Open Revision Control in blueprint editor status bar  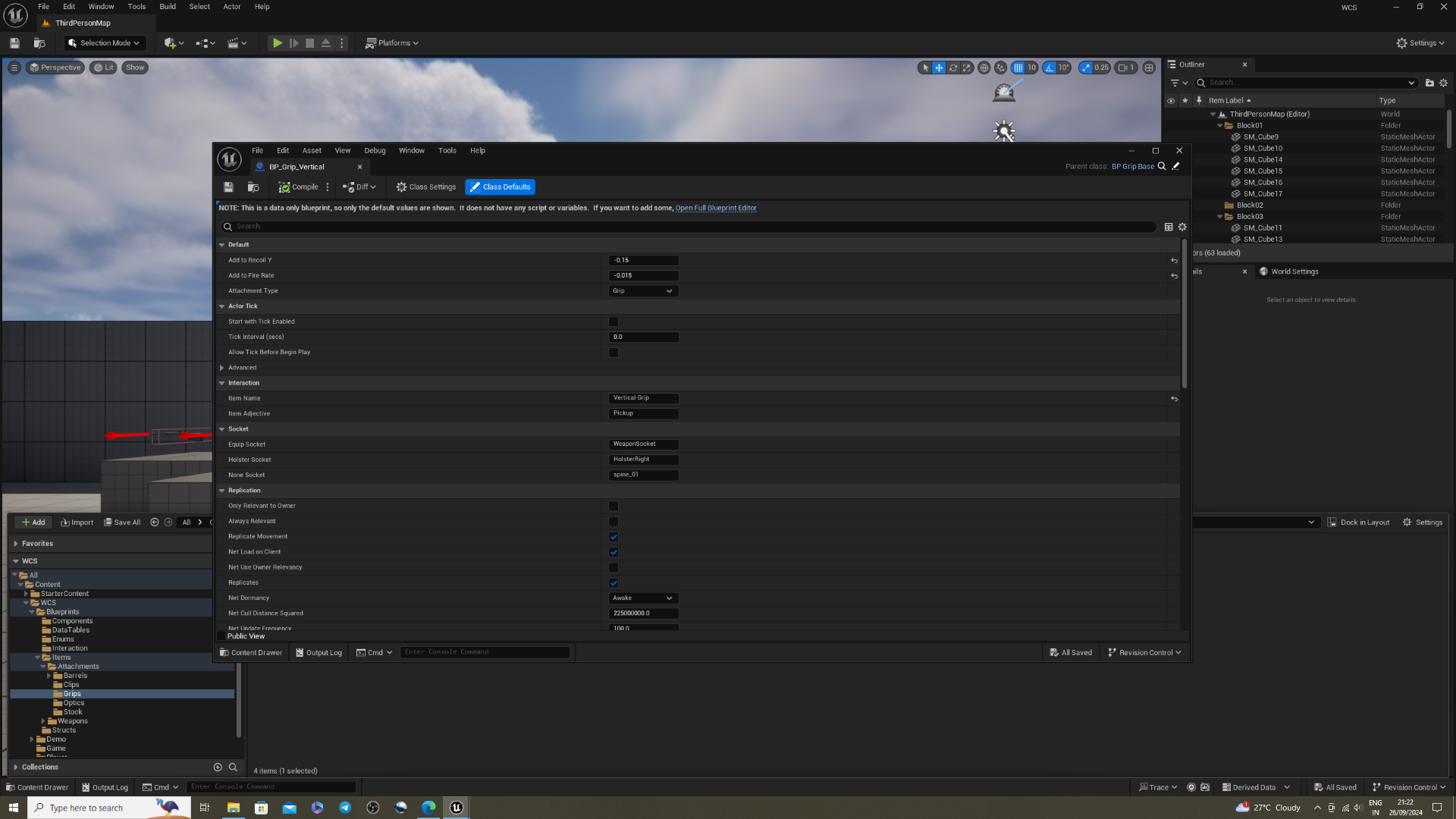1145,653
